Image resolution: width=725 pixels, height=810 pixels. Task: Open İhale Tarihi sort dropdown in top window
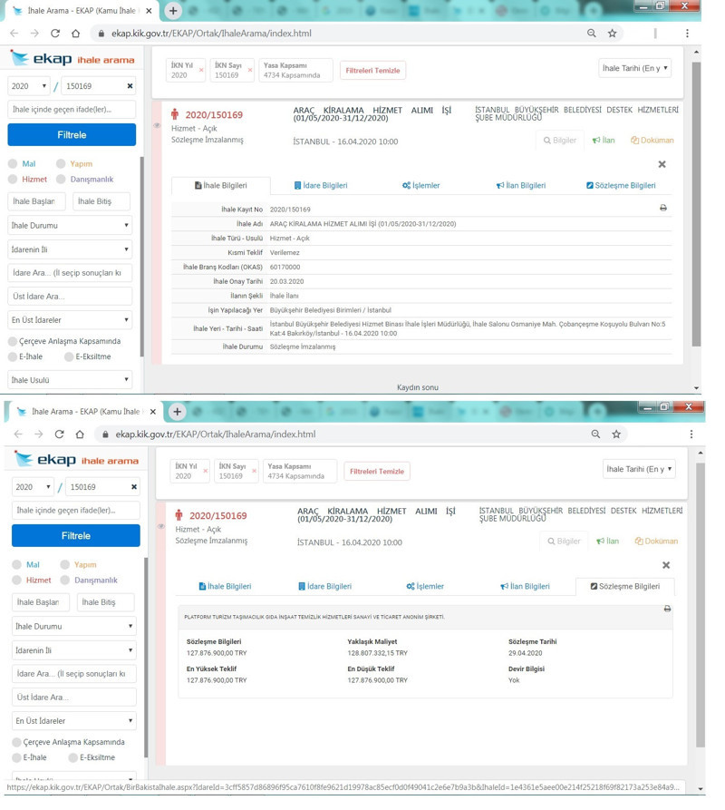pyautogui.click(x=634, y=68)
